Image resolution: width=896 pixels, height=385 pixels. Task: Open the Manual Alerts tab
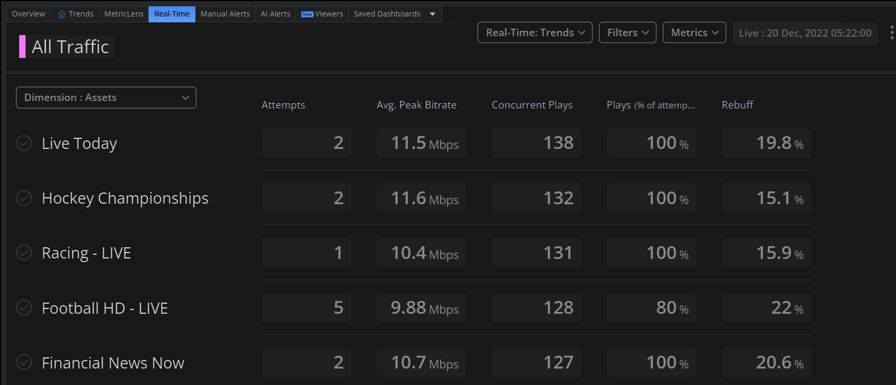point(225,14)
